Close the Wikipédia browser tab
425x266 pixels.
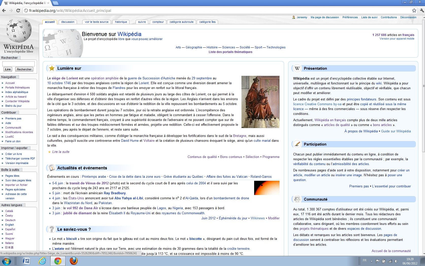[48, 3]
